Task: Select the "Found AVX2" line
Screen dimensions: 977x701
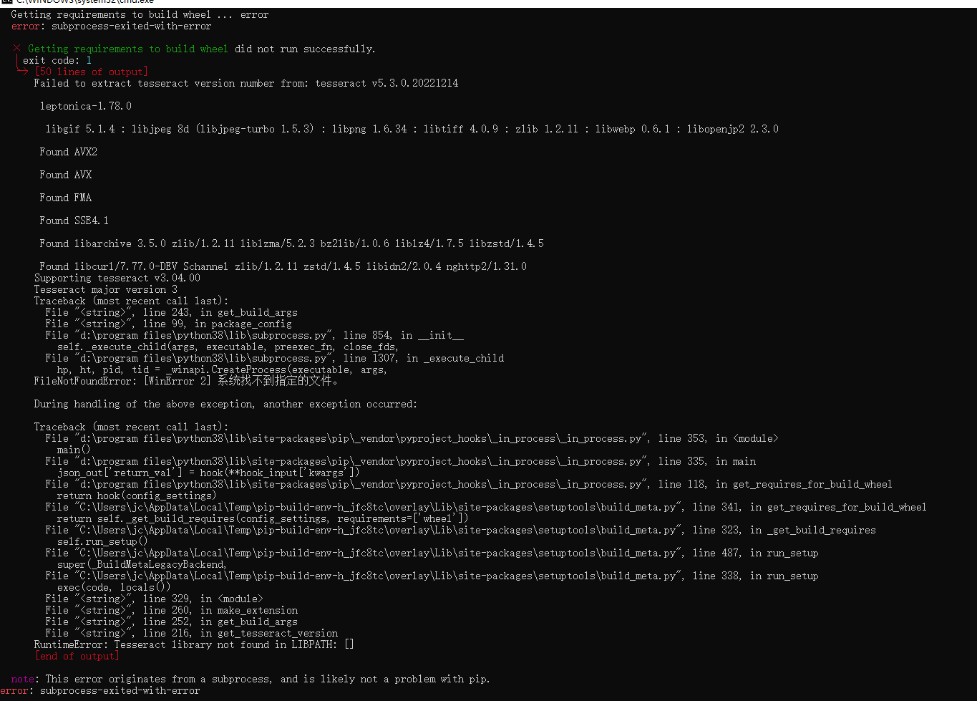Action: pos(69,152)
